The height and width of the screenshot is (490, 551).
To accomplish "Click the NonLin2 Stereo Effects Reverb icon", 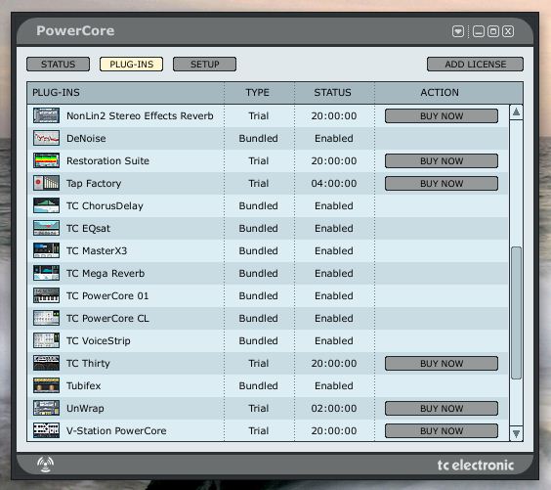I will [x=46, y=115].
